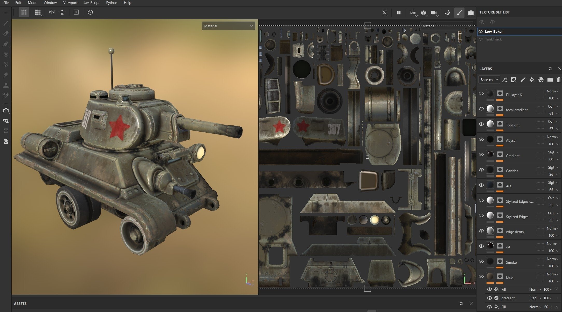Image resolution: width=562 pixels, height=312 pixels.
Task: Undock the Assets panel
Action: click(461, 303)
